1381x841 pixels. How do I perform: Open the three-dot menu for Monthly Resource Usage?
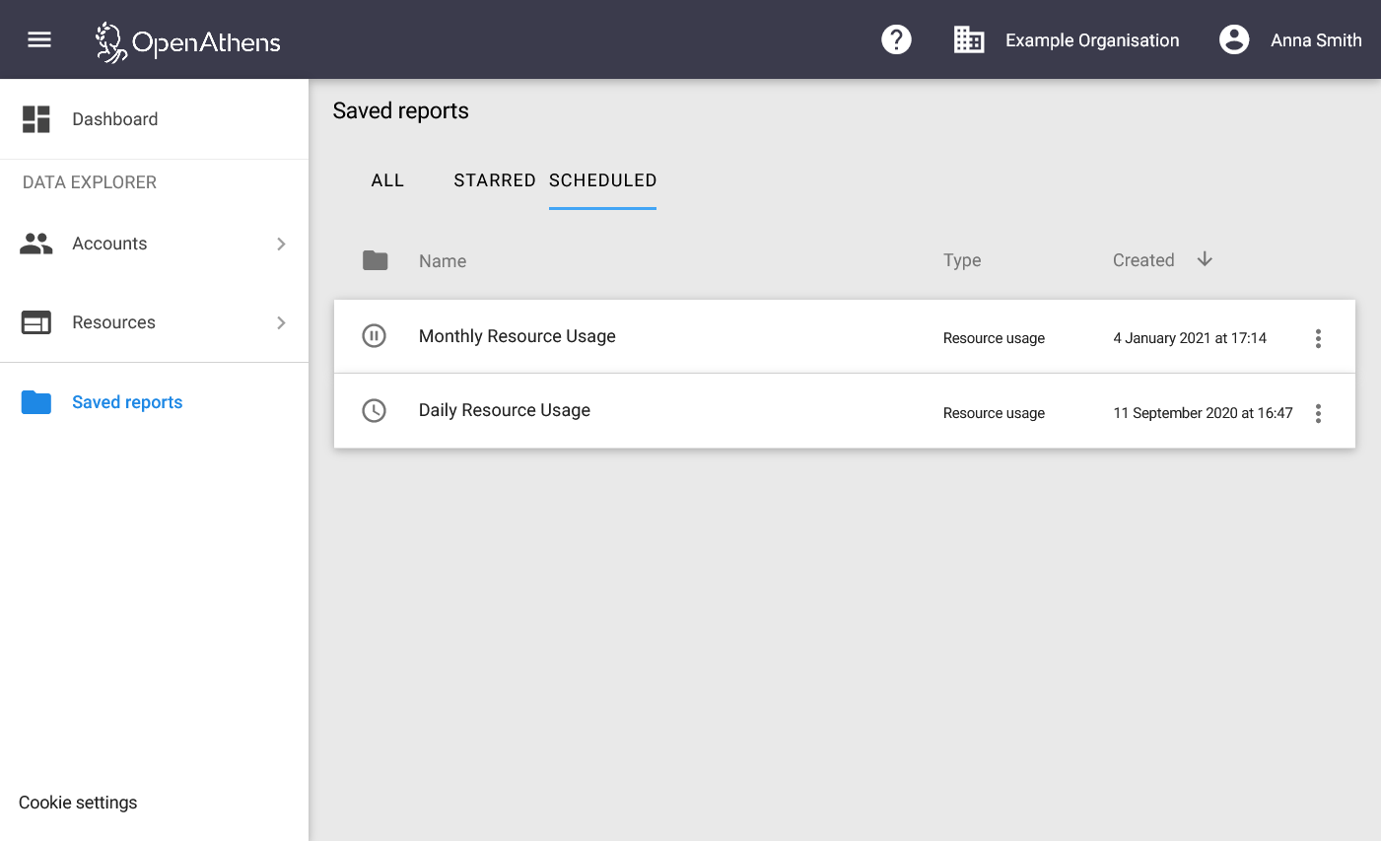tap(1318, 337)
